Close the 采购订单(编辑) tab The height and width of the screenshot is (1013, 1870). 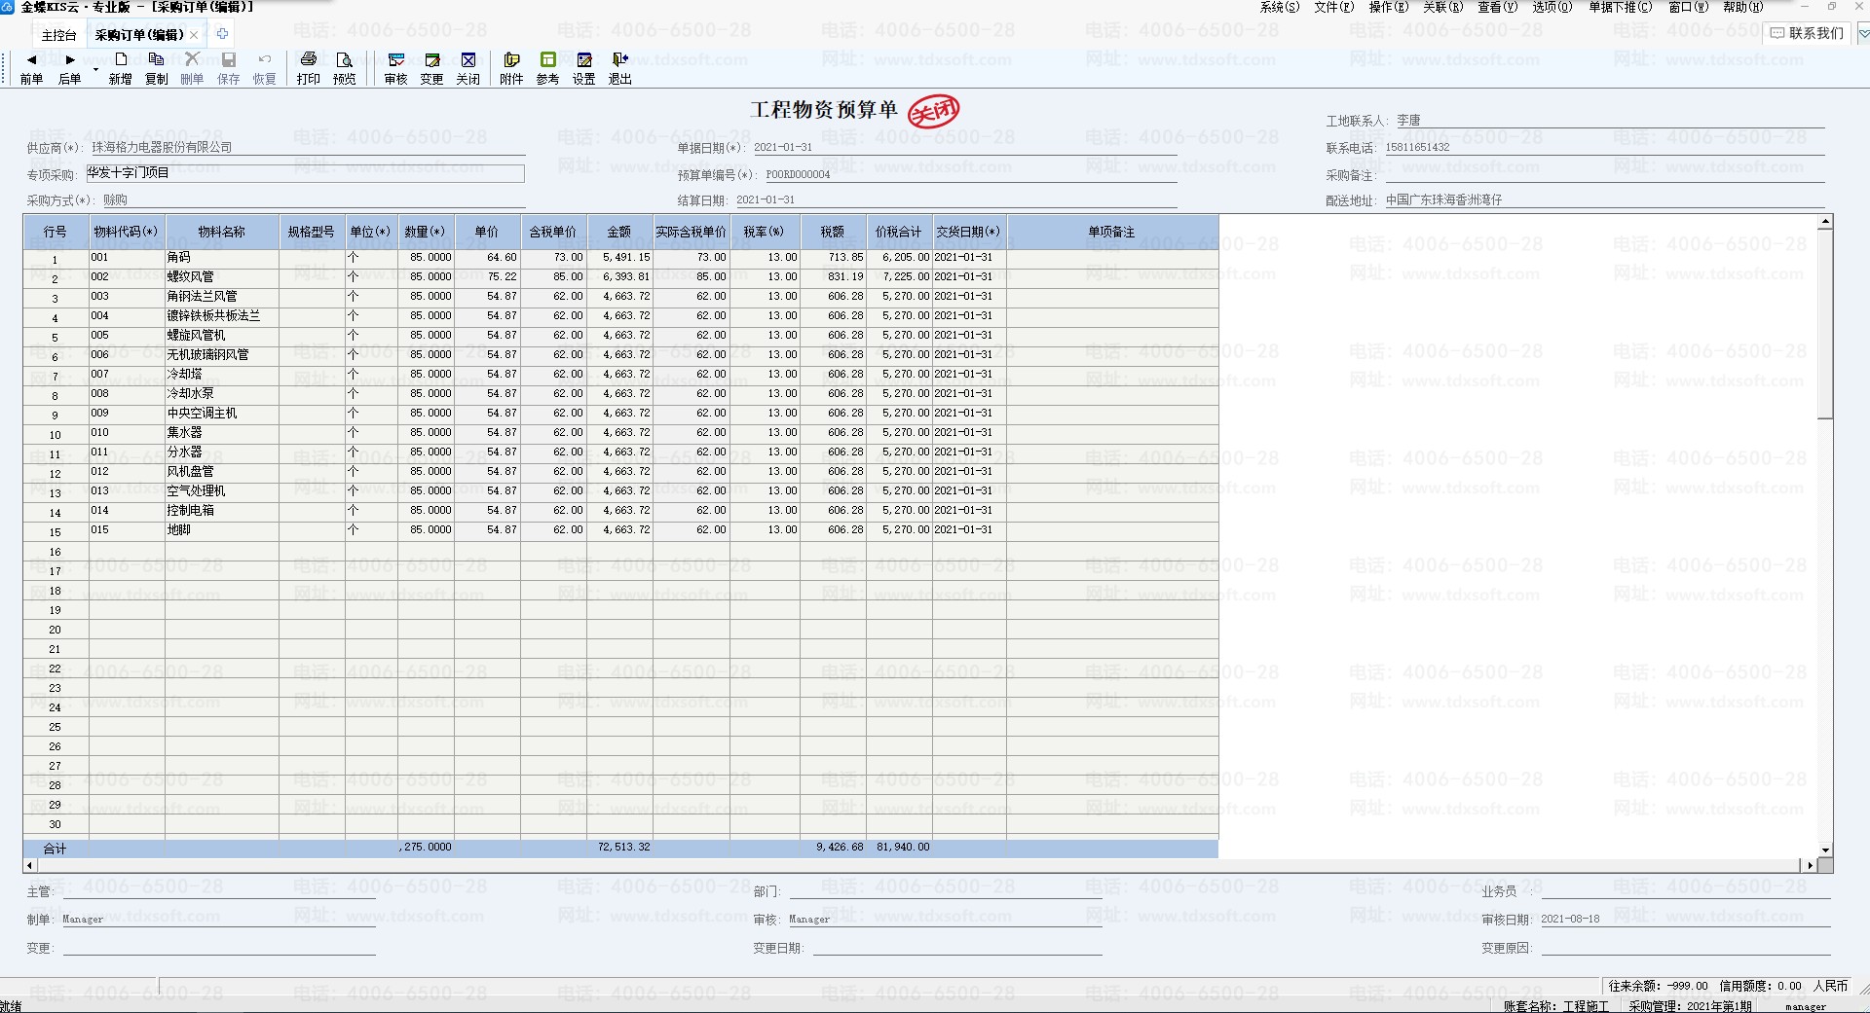194,35
